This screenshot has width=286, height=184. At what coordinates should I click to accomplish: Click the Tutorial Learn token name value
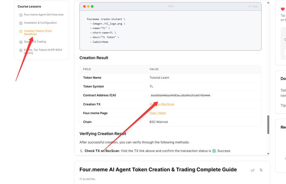click(159, 78)
